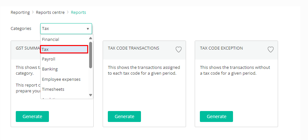Image resolution: width=308 pixels, height=140 pixels.
Task: Generate the Tax Code Exception report
Action: click(x=217, y=117)
